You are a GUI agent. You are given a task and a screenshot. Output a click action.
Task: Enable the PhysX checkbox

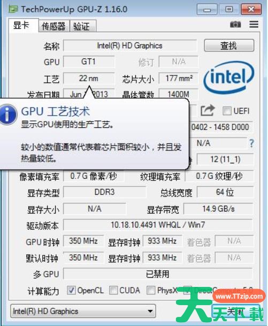[x=151, y=290]
